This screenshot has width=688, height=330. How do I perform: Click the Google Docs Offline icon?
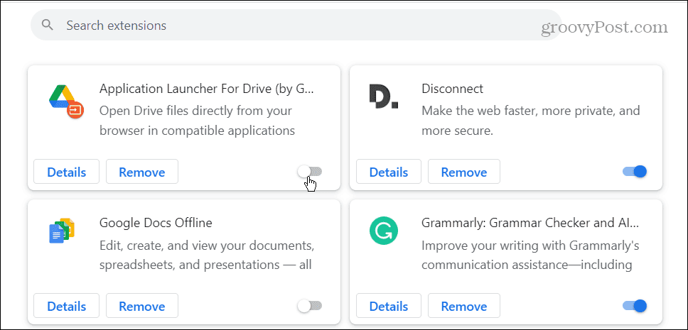point(62,230)
